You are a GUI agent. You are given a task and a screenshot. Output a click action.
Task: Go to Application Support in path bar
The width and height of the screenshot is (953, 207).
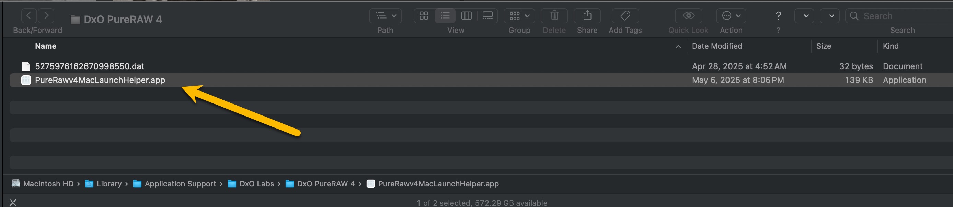tap(175, 184)
